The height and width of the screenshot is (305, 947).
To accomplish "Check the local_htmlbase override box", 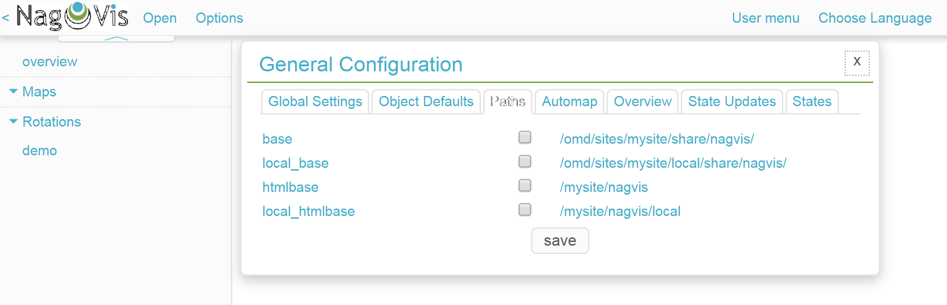I will pyautogui.click(x=525, y=210).
